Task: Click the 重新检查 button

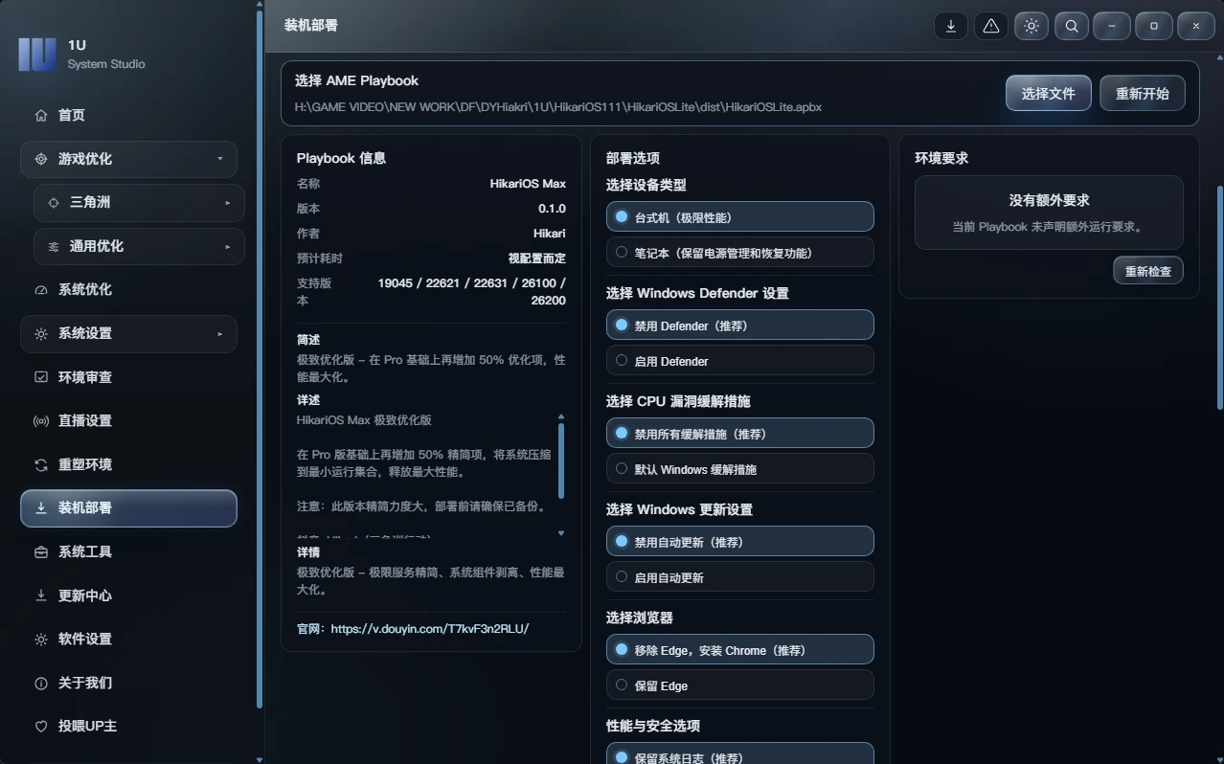Action: 1148,271
